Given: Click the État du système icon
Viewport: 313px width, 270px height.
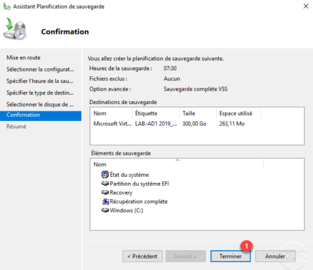Looking at the screenshot, I should click(x=105, y=174).
